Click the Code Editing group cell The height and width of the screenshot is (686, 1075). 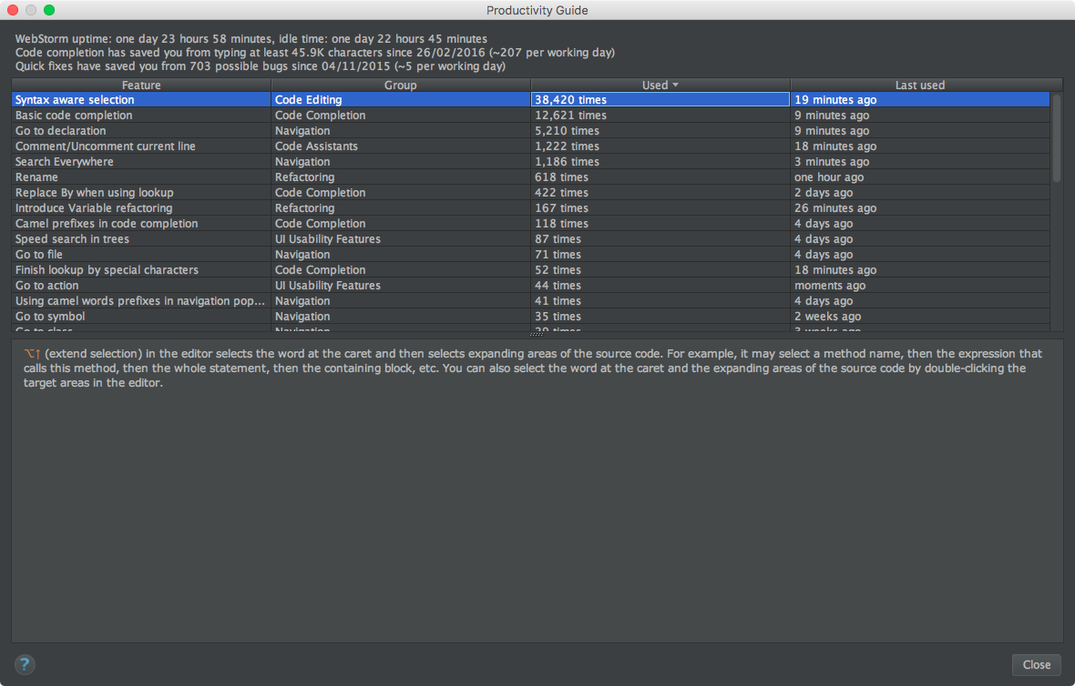click(x=400, y=99)
